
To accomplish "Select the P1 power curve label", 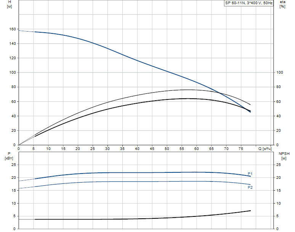I will point(250,174).
